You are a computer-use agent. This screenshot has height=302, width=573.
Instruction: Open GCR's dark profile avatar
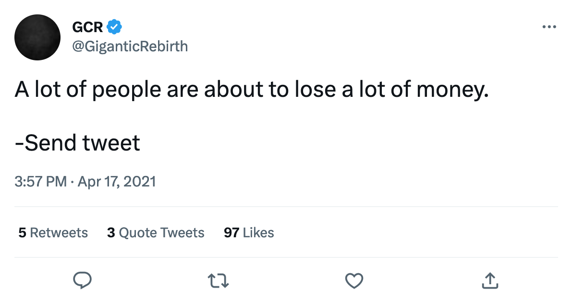[x=37, y=37]
